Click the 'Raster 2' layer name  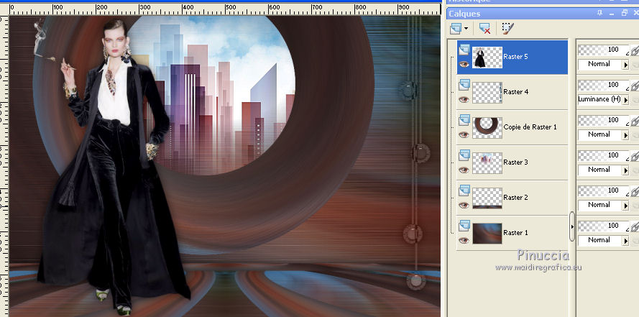[515, 197]
